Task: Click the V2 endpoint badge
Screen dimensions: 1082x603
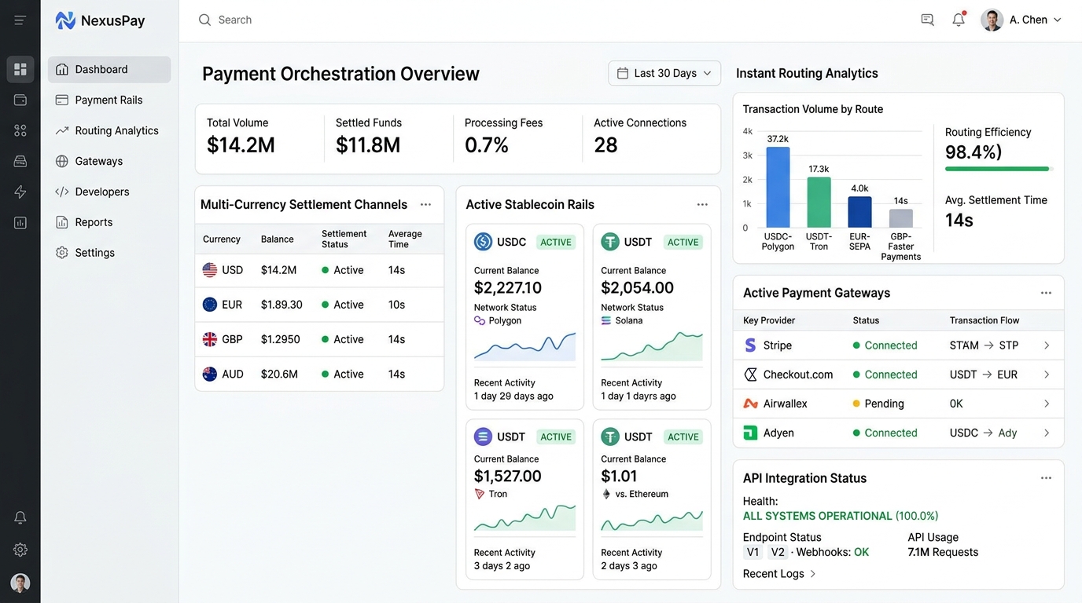Action: [x=778, y=552]
